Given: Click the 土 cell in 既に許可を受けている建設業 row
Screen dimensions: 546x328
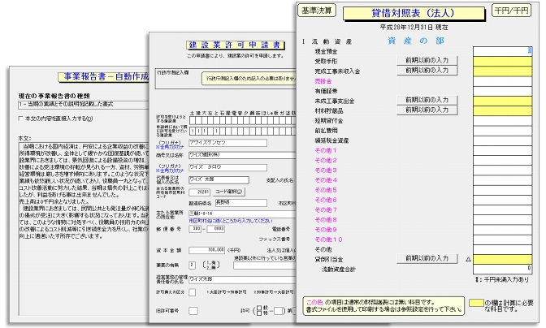Looking at the screenshot, I should point(193,132).
